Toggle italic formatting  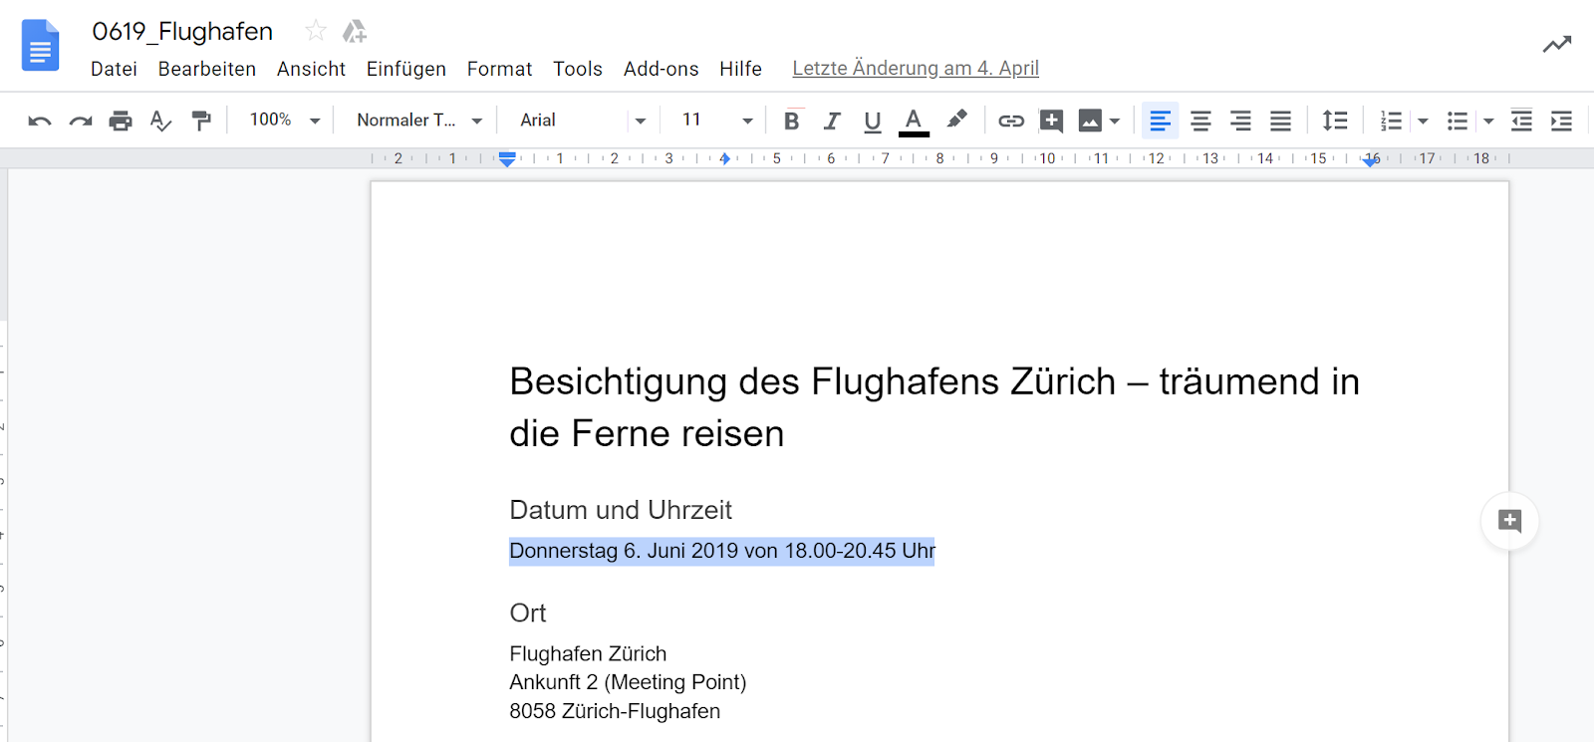click(x=832, y=121)
